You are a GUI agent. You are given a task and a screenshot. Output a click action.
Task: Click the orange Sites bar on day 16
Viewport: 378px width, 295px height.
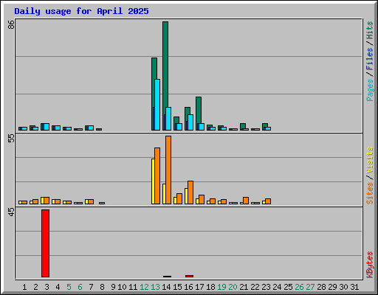(x=190, y=192)
